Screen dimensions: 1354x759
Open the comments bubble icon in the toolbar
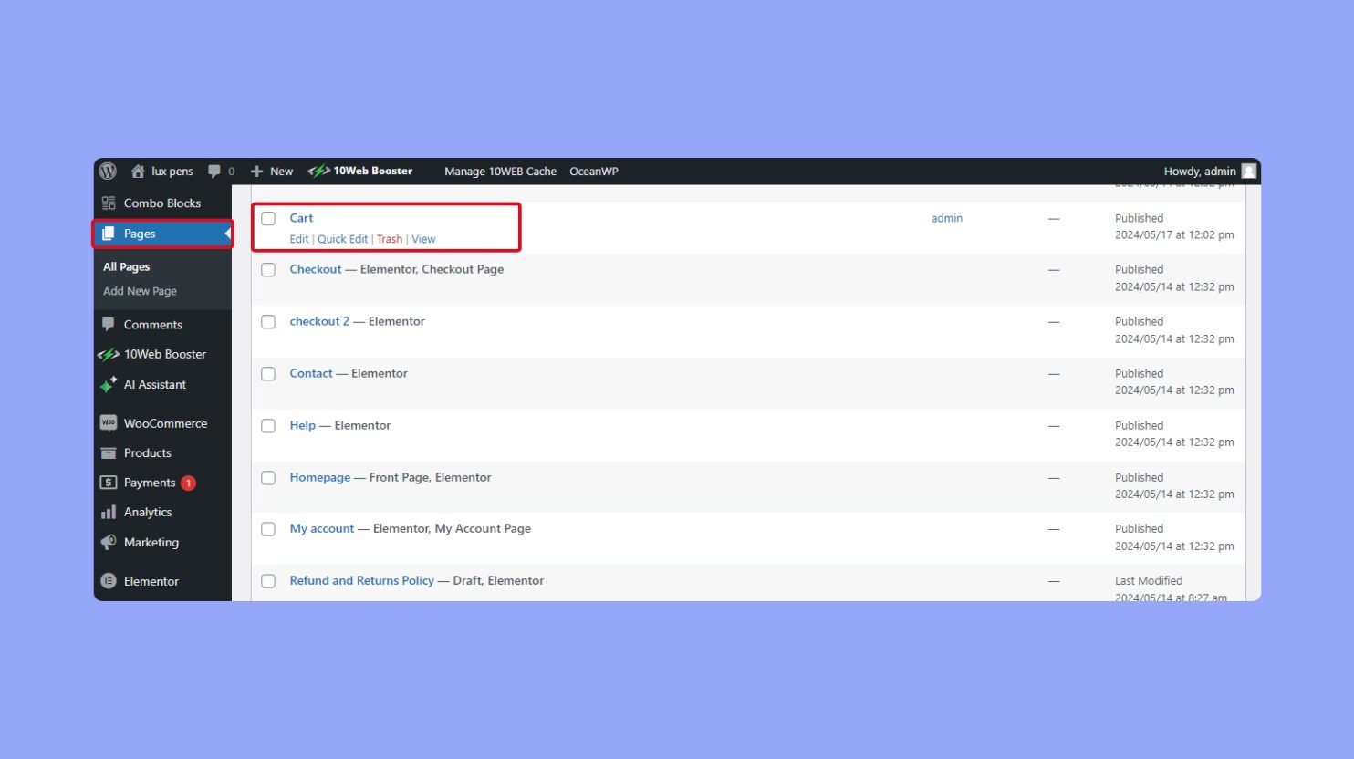tap(215, 171)
